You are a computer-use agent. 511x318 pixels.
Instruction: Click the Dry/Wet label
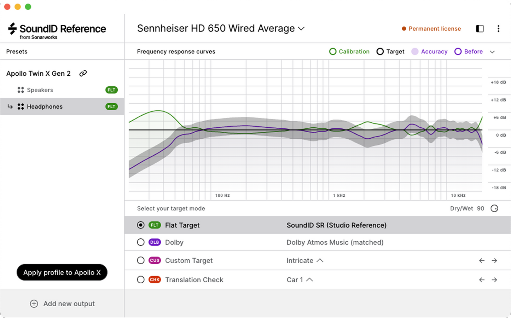pos(461,208)
